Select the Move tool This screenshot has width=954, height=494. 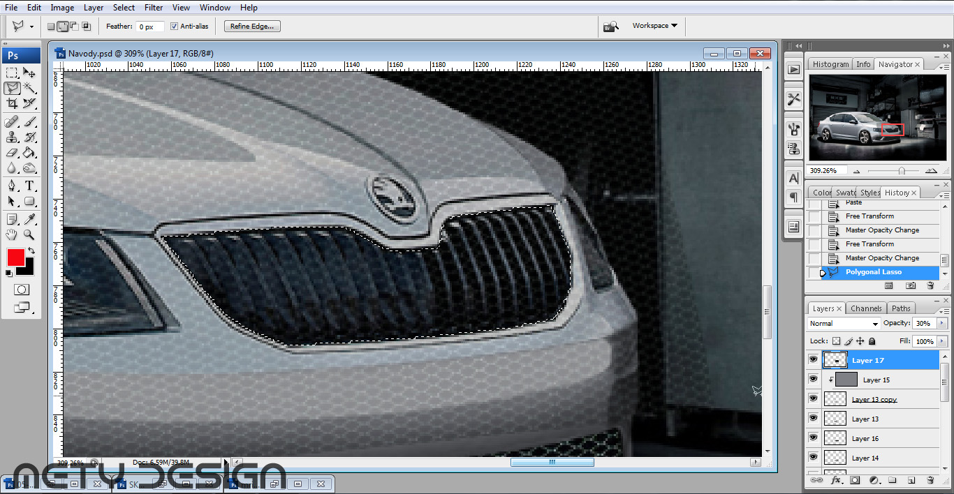pos(29,73)
